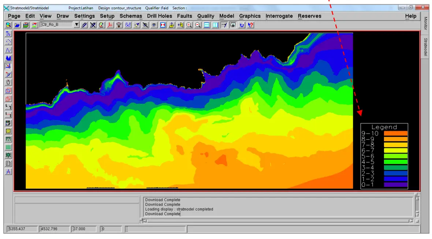Click the horizontal bars toolbar icon
432x239 pixels.
click(x=206, y=25)
